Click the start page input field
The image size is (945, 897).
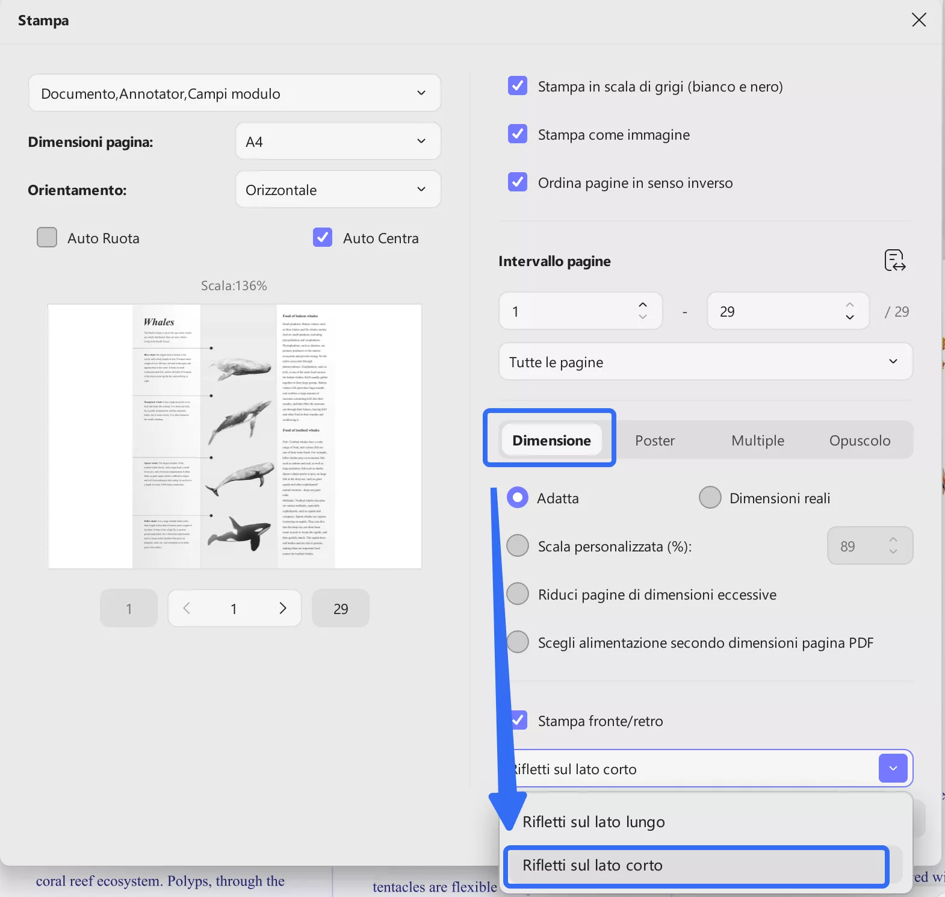(581, 311)
